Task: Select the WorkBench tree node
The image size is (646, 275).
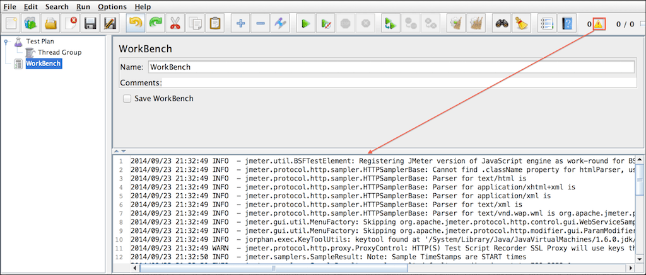Action: point(43,64)
